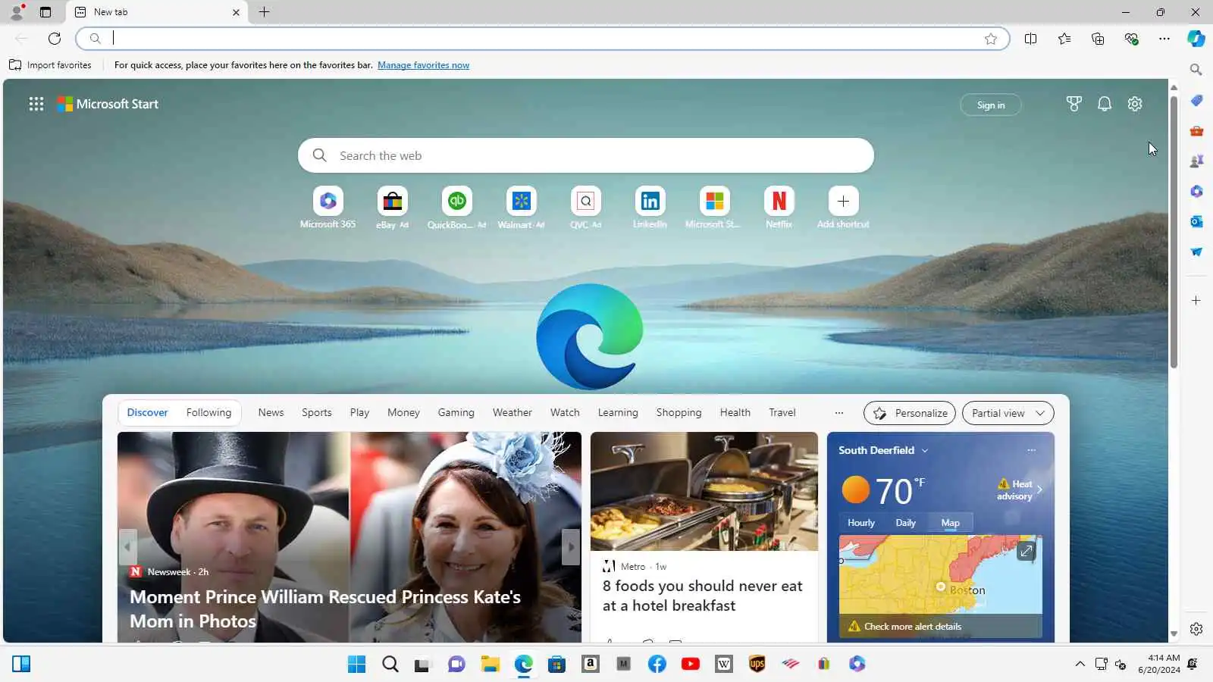
Task: Click the page scrollbar down arrow
Action: [1174, 634]
